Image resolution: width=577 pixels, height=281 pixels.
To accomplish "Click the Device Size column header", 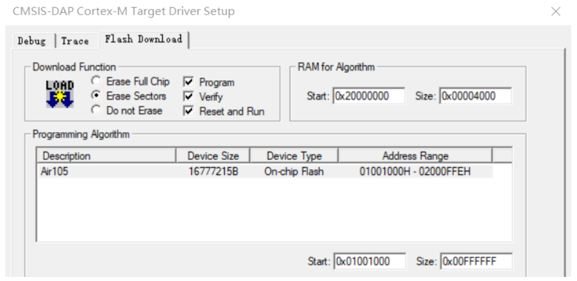I will (x=213, y=156).
